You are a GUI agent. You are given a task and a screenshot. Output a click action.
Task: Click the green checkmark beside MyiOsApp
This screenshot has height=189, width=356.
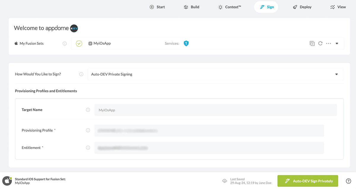pos(79,43)
